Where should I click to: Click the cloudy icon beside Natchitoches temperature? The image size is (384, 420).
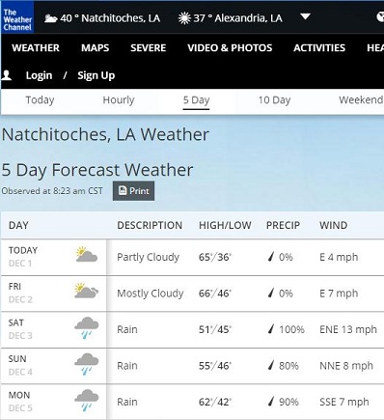51,18
